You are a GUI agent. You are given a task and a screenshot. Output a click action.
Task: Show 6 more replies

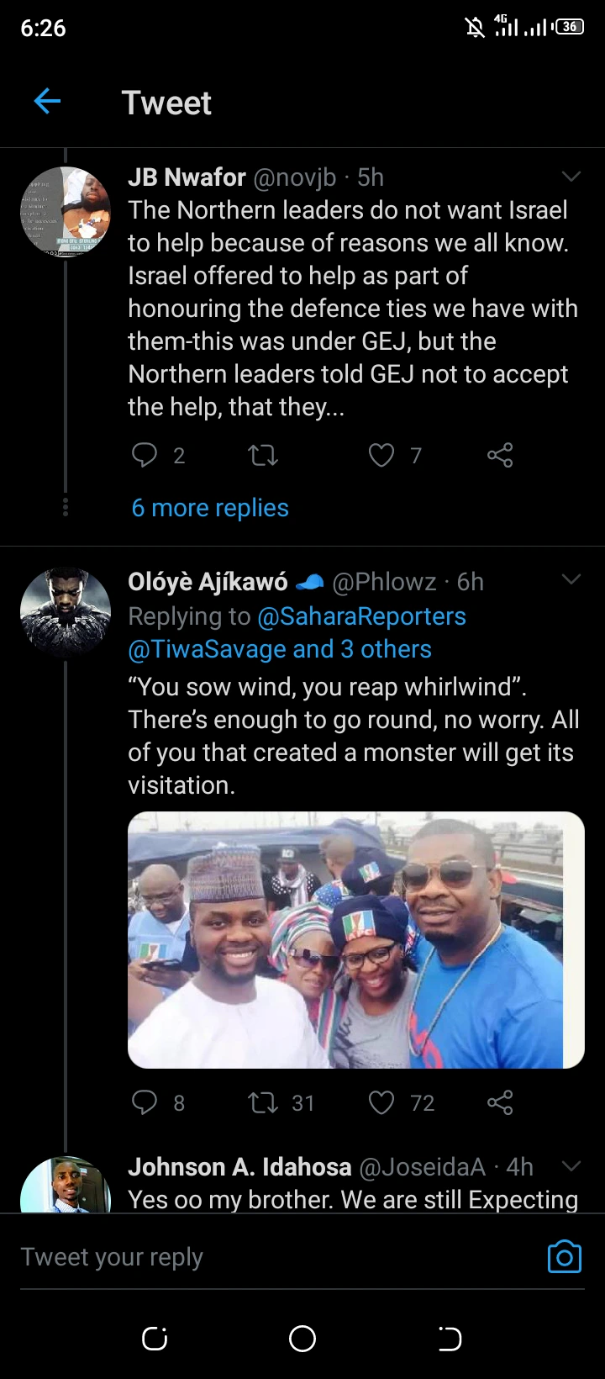coord(210,508)
